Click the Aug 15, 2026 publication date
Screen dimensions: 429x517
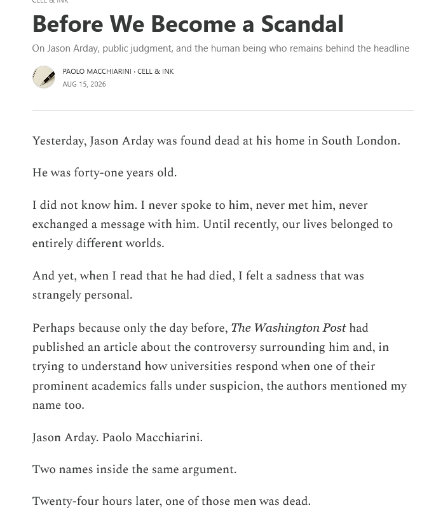(85, 84)
